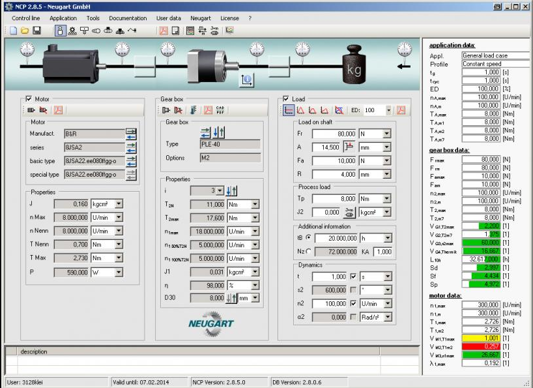Open the Motor panel PDF icon
Viewport: 533px width, 388px height.
pyautogui.click(x=59, y=110)
